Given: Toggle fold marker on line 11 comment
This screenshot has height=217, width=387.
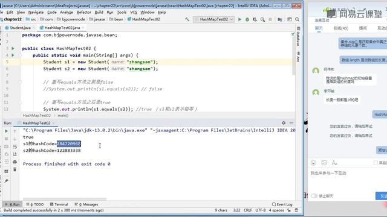Looking at the screenshot, I should coord(21,102).
